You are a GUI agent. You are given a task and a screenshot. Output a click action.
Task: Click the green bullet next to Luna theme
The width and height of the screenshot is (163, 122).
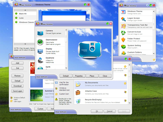tap(16, 18)
